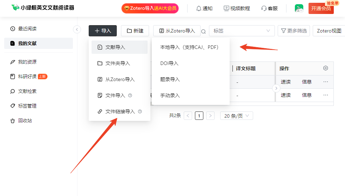Select 文件链接导入 in import menu

(x=120, y=111)
